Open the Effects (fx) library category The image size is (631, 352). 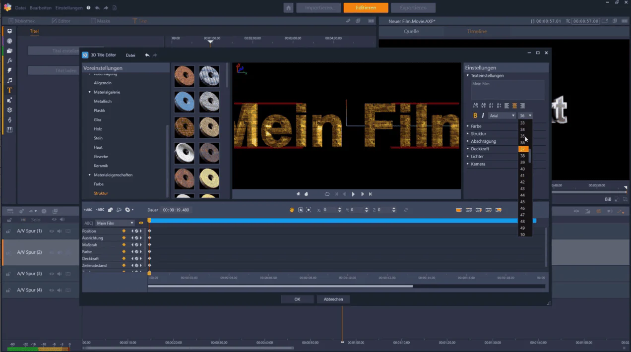[9, 60]
